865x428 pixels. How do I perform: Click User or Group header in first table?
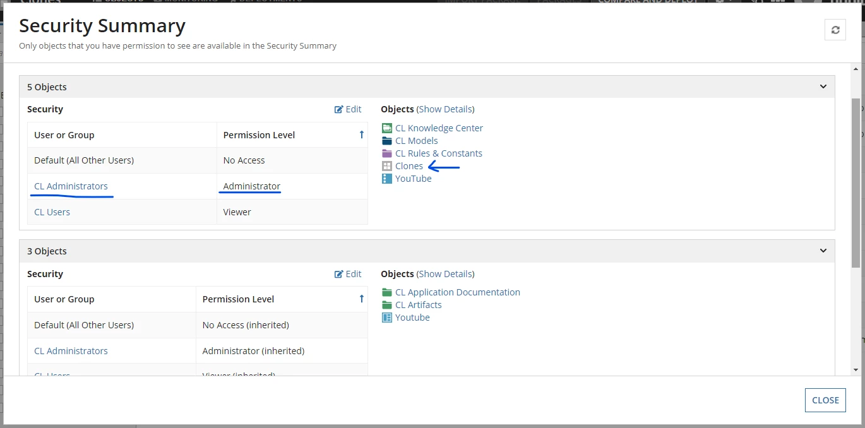(x=64, y=135)
